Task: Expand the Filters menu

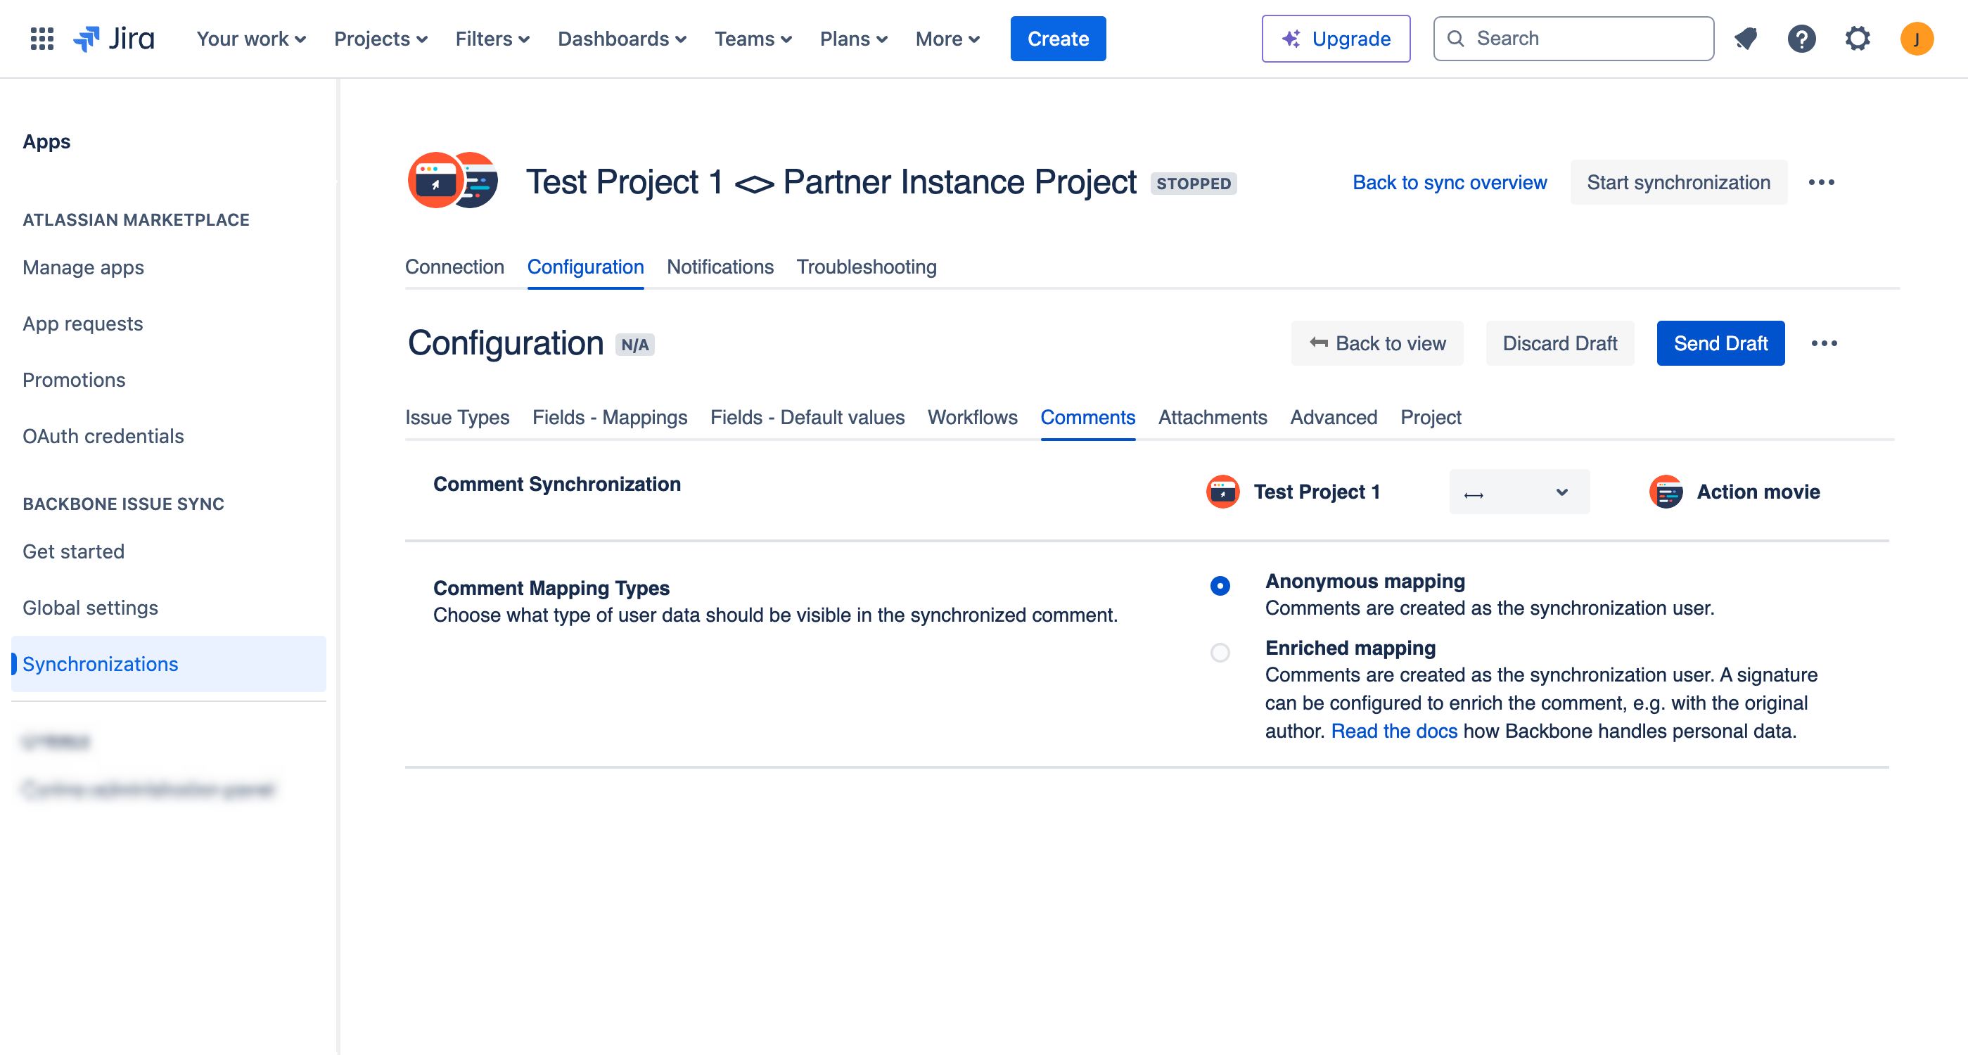Action: (492, 38)
